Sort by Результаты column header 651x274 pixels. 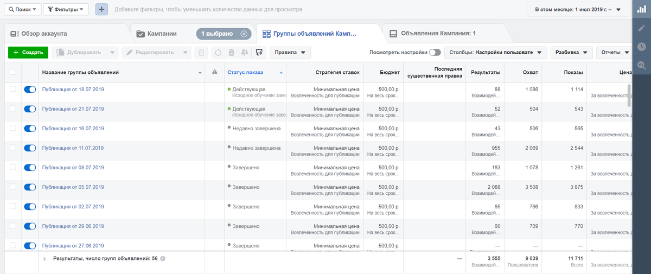tap(486, 72)
